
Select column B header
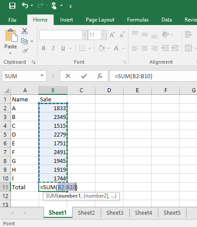point(53,90)
